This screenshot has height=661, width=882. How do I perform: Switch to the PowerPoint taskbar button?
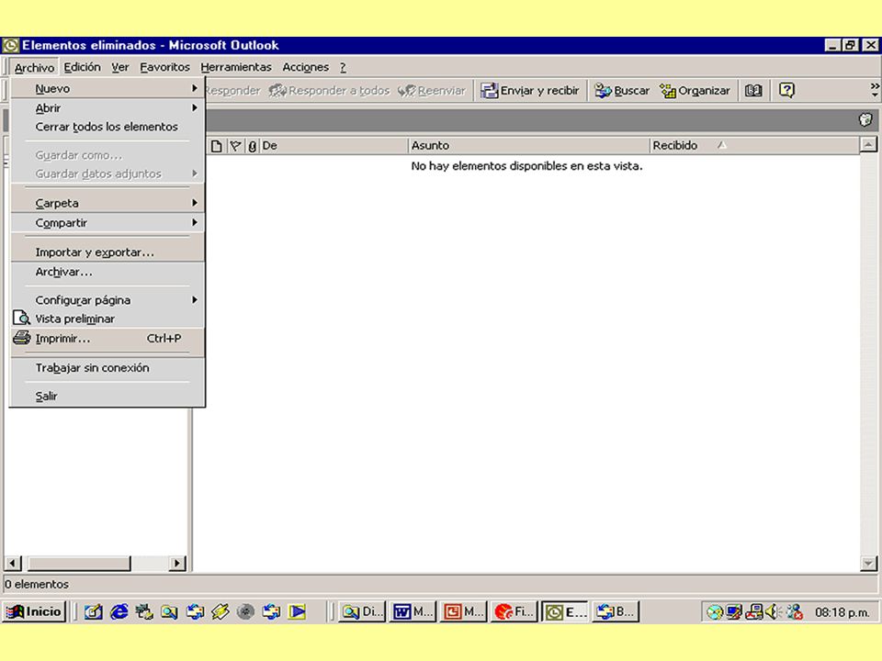(x=463, y=611)
